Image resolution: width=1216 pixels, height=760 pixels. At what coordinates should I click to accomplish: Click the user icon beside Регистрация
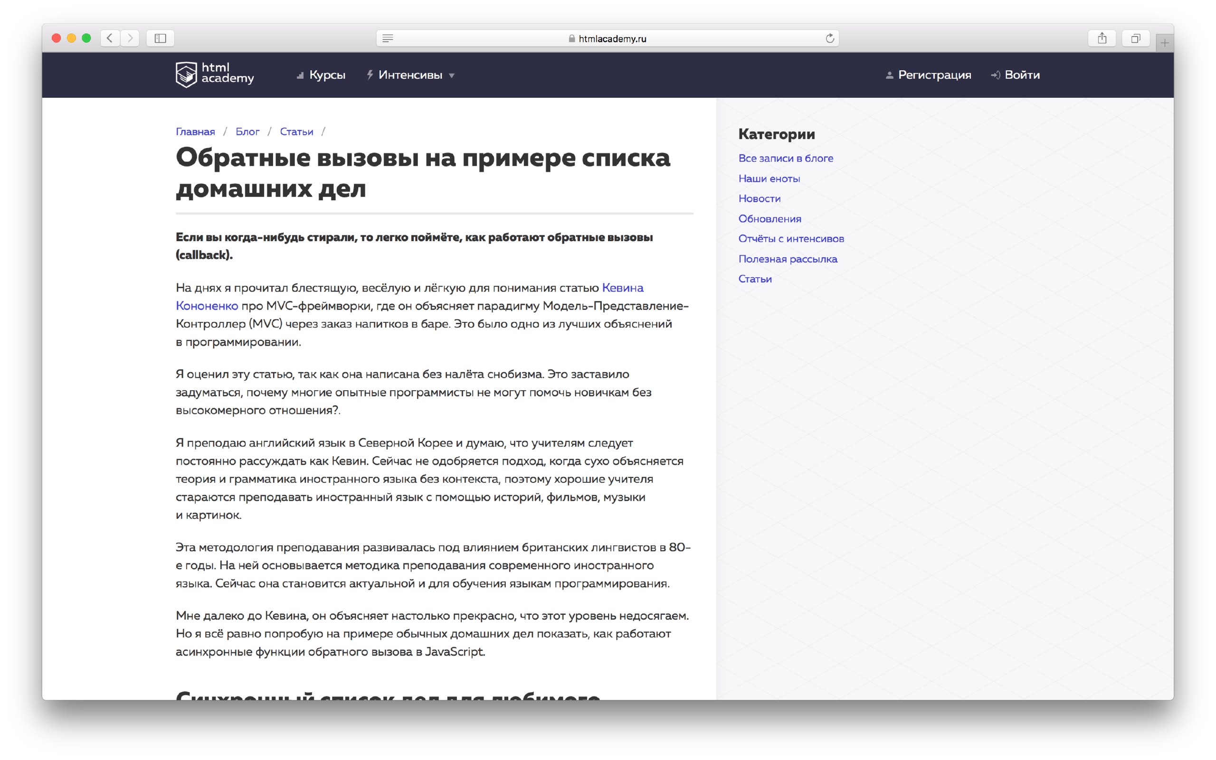(890, 75)
